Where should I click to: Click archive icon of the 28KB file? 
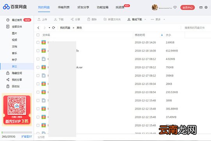click(44, 84)
